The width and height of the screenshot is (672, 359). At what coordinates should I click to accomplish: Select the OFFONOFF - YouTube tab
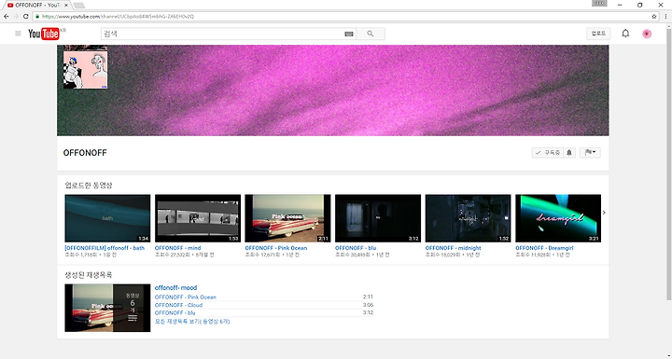tap(36, 6)
